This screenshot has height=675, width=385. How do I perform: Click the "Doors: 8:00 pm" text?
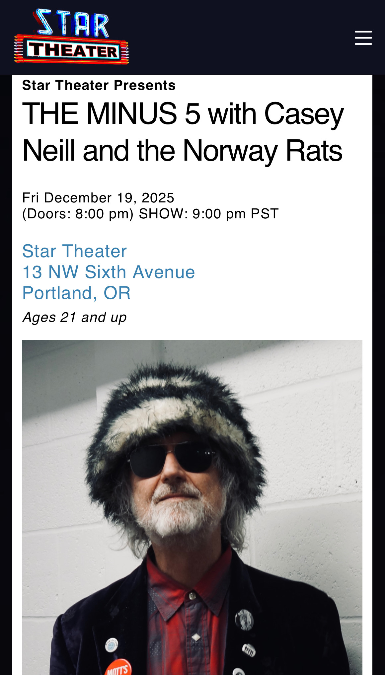[x=78, y=214]
